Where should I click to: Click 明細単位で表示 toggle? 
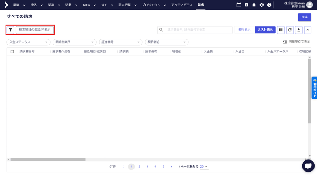pos(296,41)
